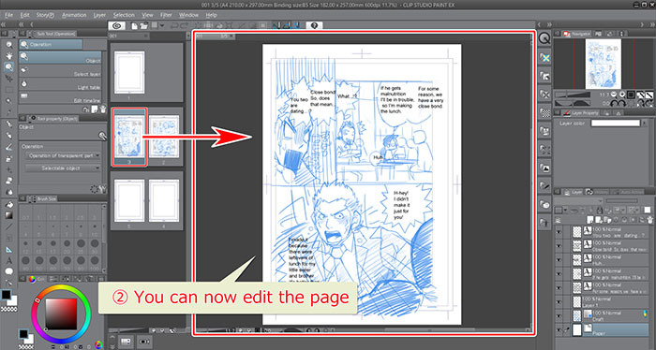Open the Filter menu
This screenshot has height=350, width=656.
click(x=166, y=15)
